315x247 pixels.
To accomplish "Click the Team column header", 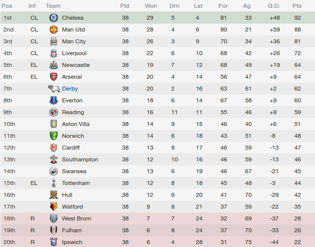I will 53,6.
